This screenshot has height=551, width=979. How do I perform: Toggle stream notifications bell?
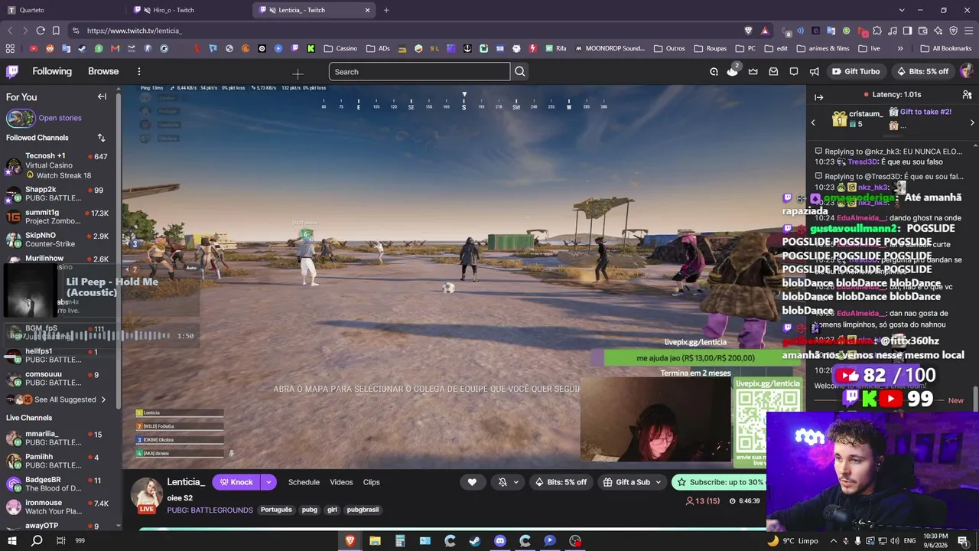pos(503,482)
